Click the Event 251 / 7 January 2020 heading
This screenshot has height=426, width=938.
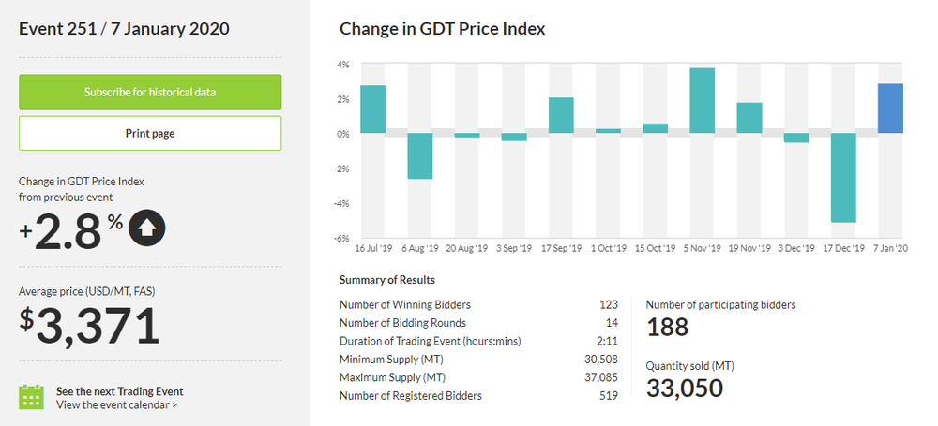click(x=124, y=29)
